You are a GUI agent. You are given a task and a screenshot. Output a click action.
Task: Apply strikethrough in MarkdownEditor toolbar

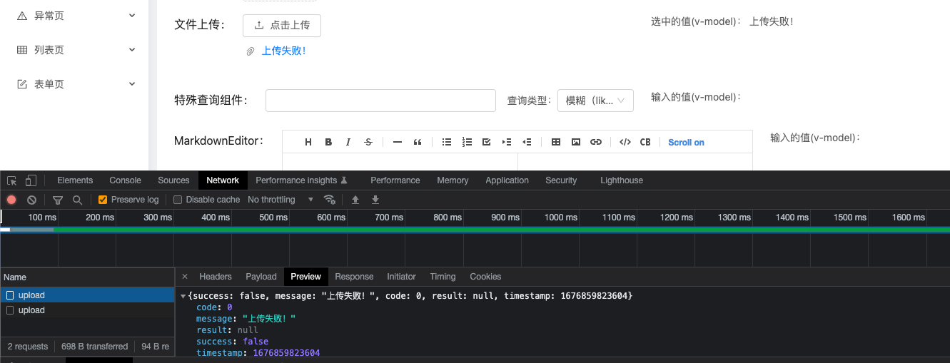point(368,142)
